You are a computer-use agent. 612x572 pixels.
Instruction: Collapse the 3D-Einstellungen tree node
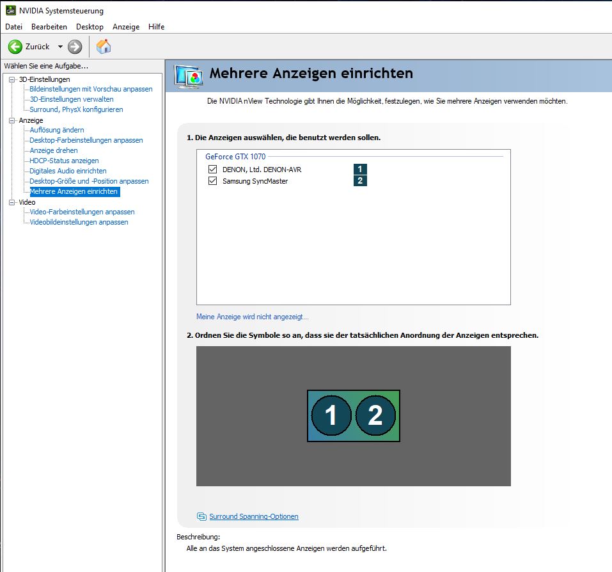[12, 79]
